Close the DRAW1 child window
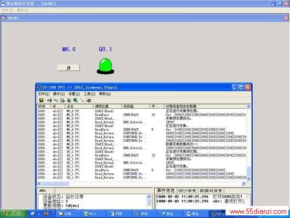The image size is (290, 218). point(286,18)
